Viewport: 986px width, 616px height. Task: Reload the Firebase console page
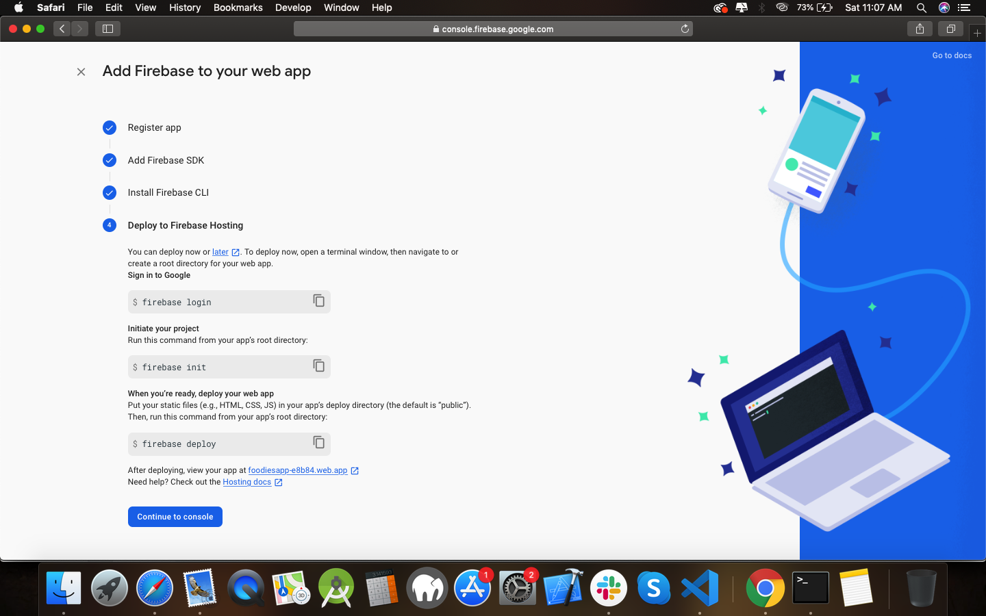(x=685, y=29)
